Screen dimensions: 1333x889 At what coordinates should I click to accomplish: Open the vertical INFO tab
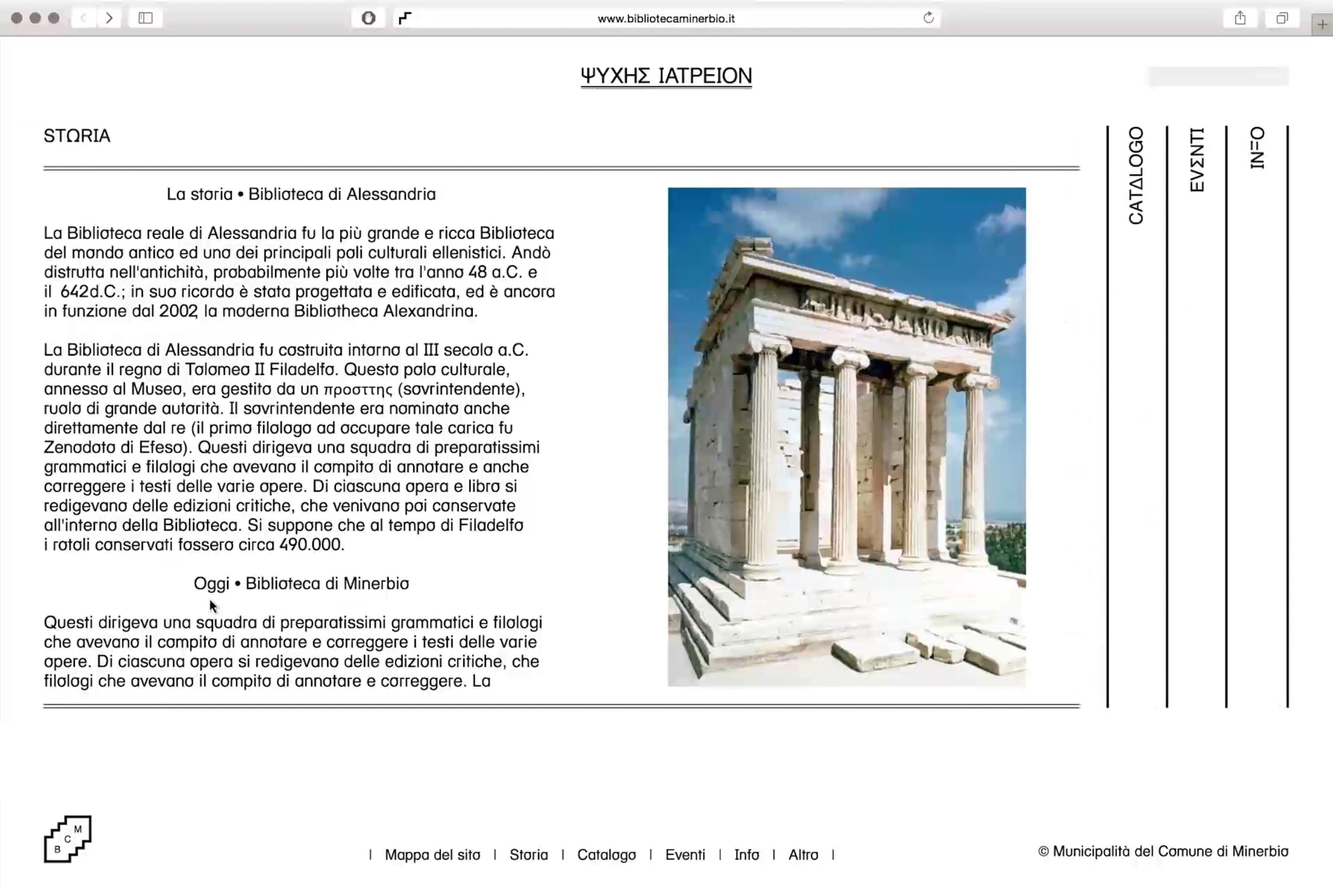coord(1257,148)
